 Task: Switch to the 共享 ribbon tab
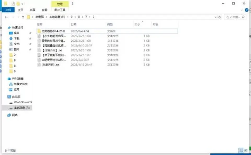tap(32, 10)
